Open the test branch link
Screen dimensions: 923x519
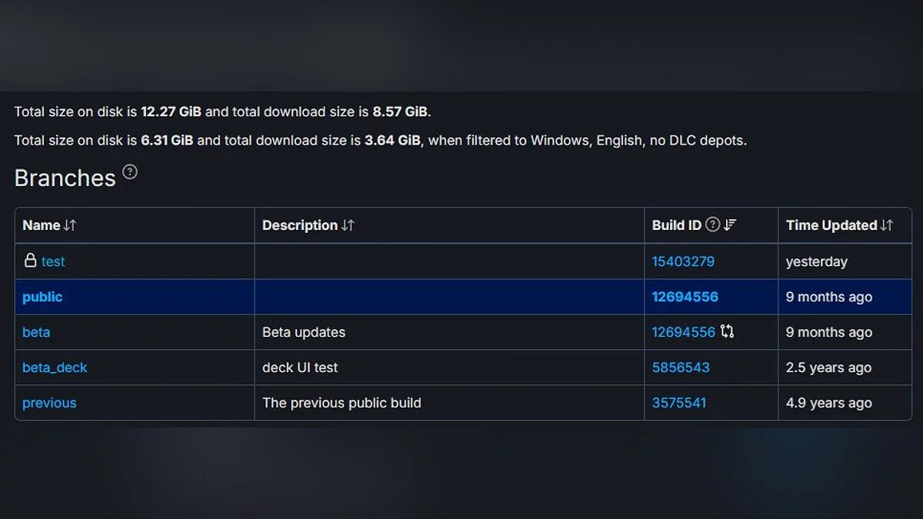pos(53,261)
